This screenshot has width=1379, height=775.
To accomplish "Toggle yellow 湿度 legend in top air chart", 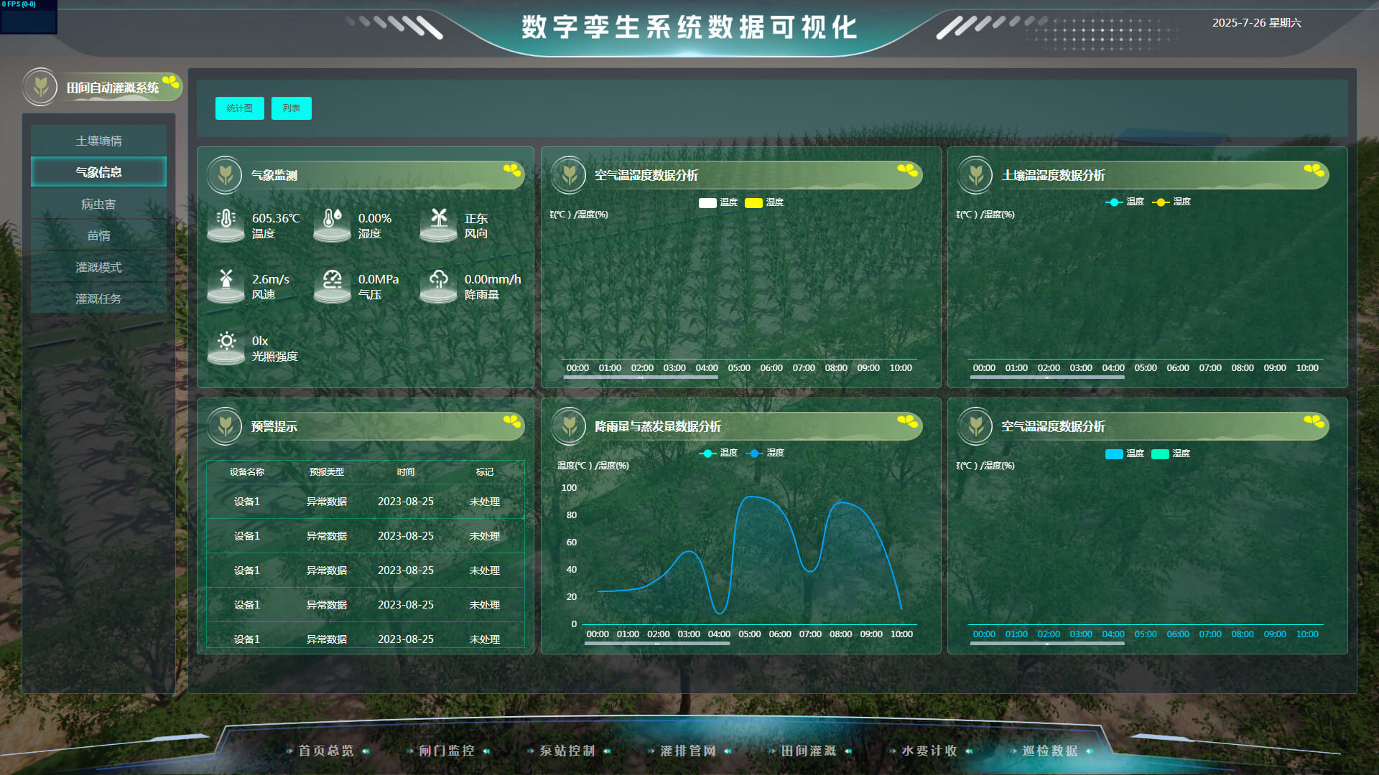I will click(x=753, y=202).
